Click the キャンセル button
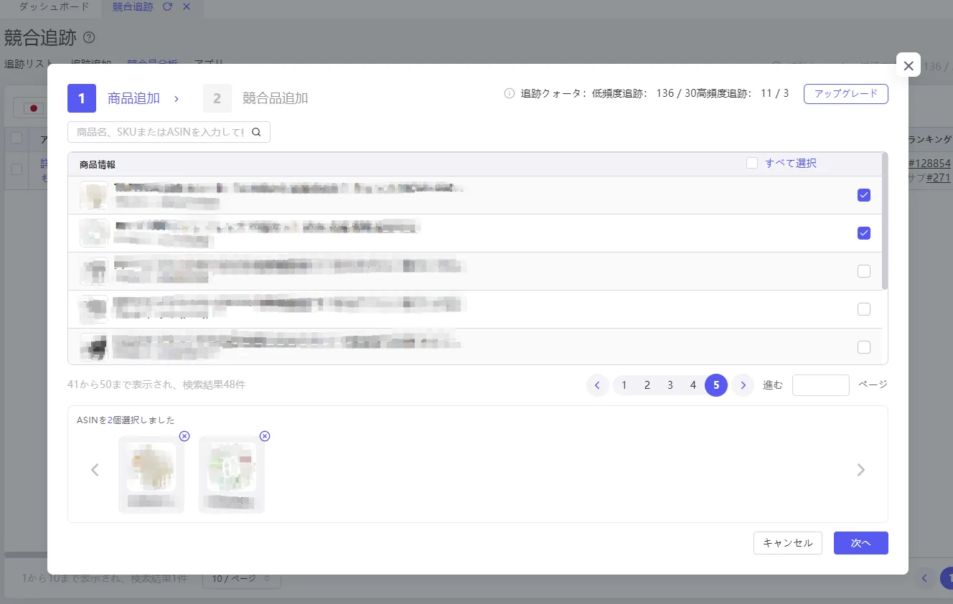 tap(788, 543)
